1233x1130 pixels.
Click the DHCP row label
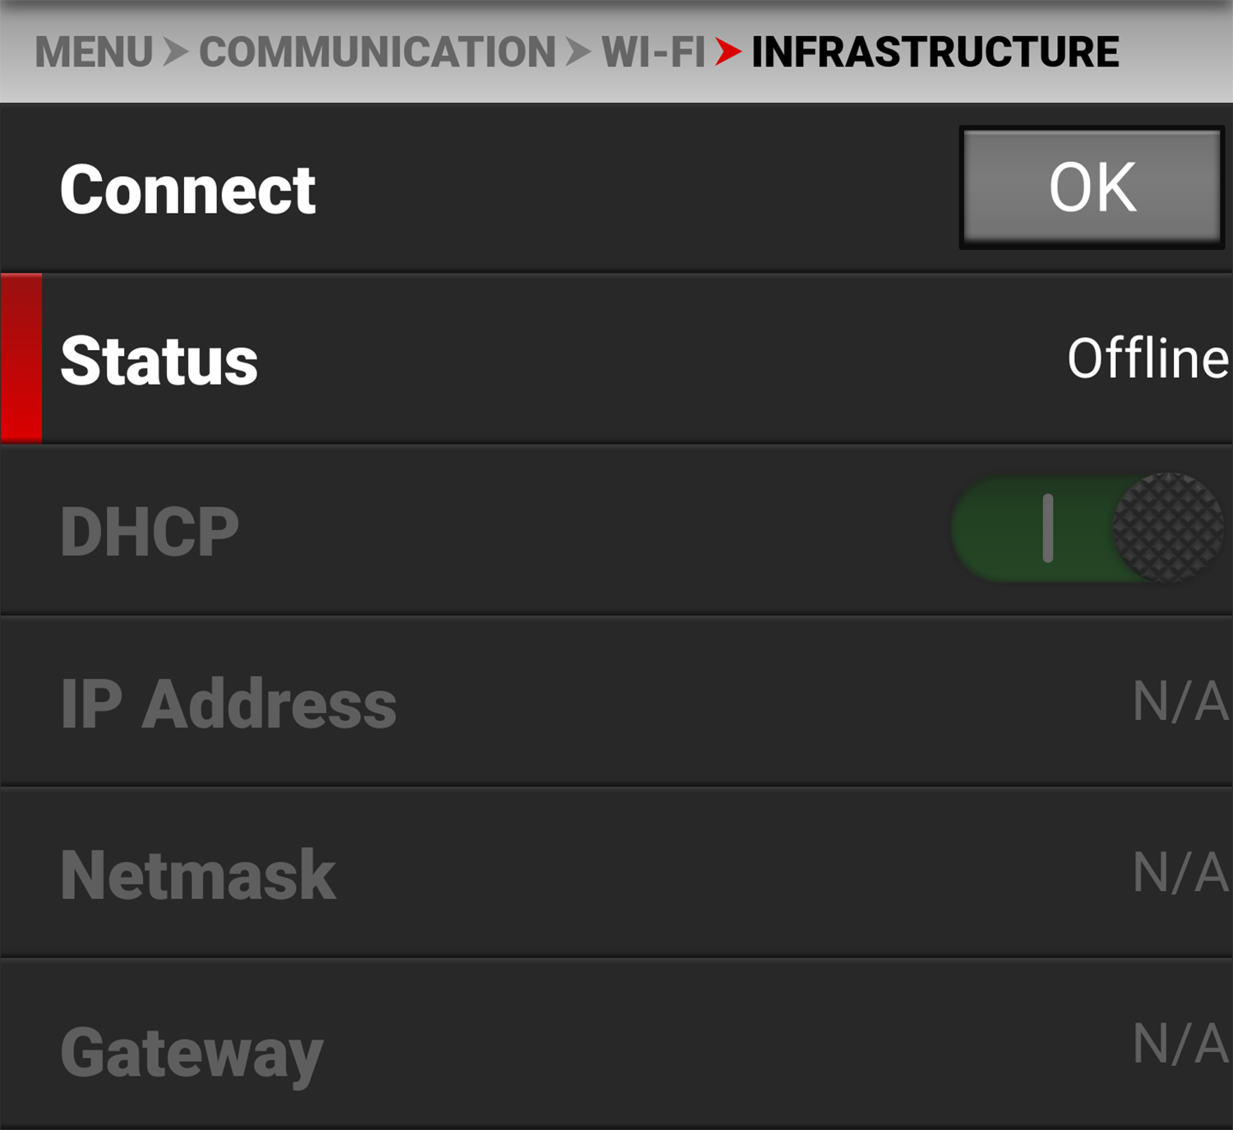150,532
